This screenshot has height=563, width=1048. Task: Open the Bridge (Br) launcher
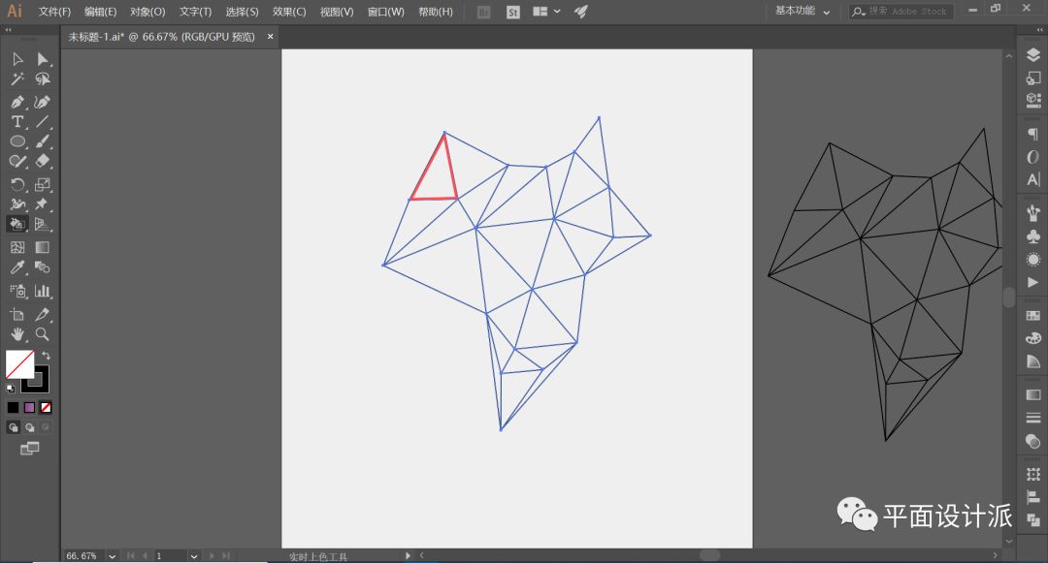coord(485,12)
